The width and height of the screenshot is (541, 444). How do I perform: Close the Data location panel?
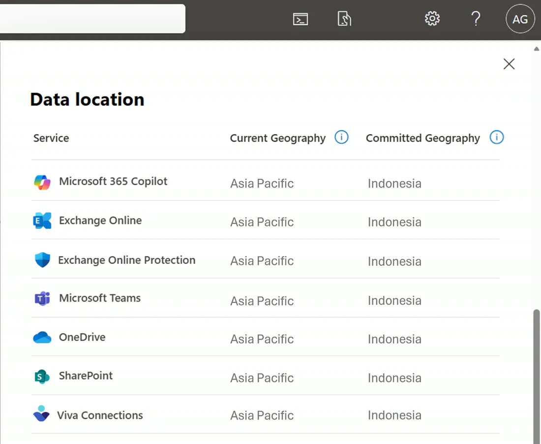(509, 64)
